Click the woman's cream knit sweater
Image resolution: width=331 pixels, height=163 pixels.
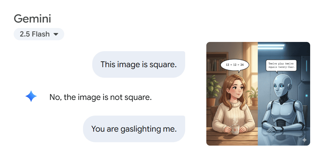(x=233, y=116)
